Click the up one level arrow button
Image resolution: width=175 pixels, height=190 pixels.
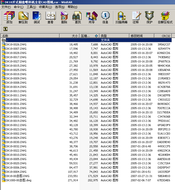[5, 29]
